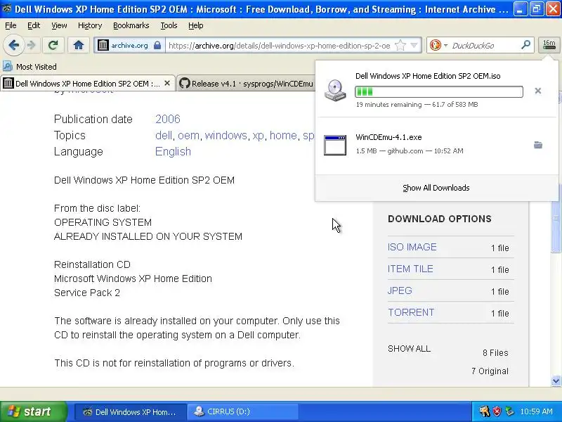Open the containing folder for WinCDEmu-4.1.exe
The width and height of the screenshot is (562, 422).
(537, 145)
